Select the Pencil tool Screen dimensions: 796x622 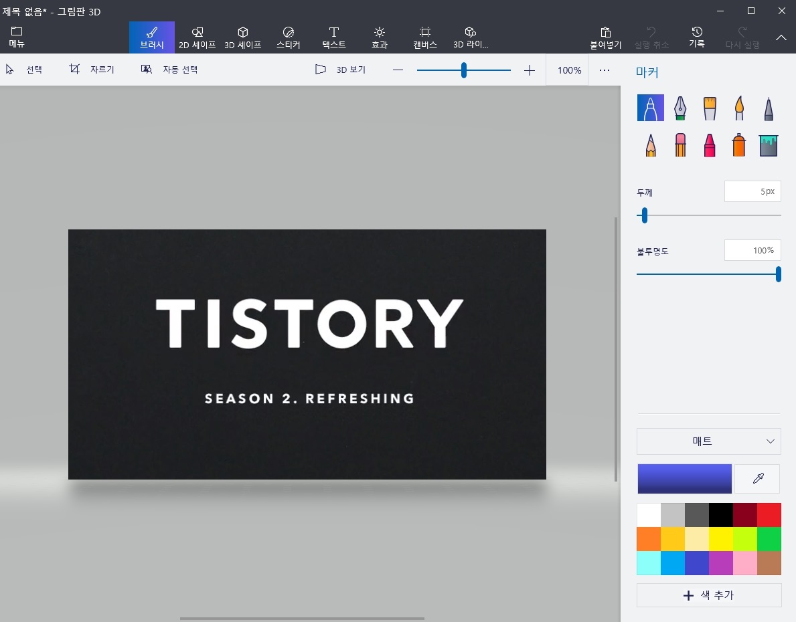coord(650,145)
